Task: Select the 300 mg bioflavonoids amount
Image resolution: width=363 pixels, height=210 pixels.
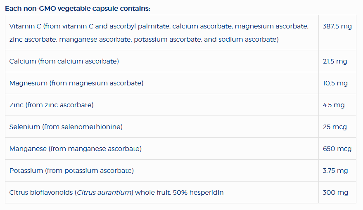Action: (335, 193)
